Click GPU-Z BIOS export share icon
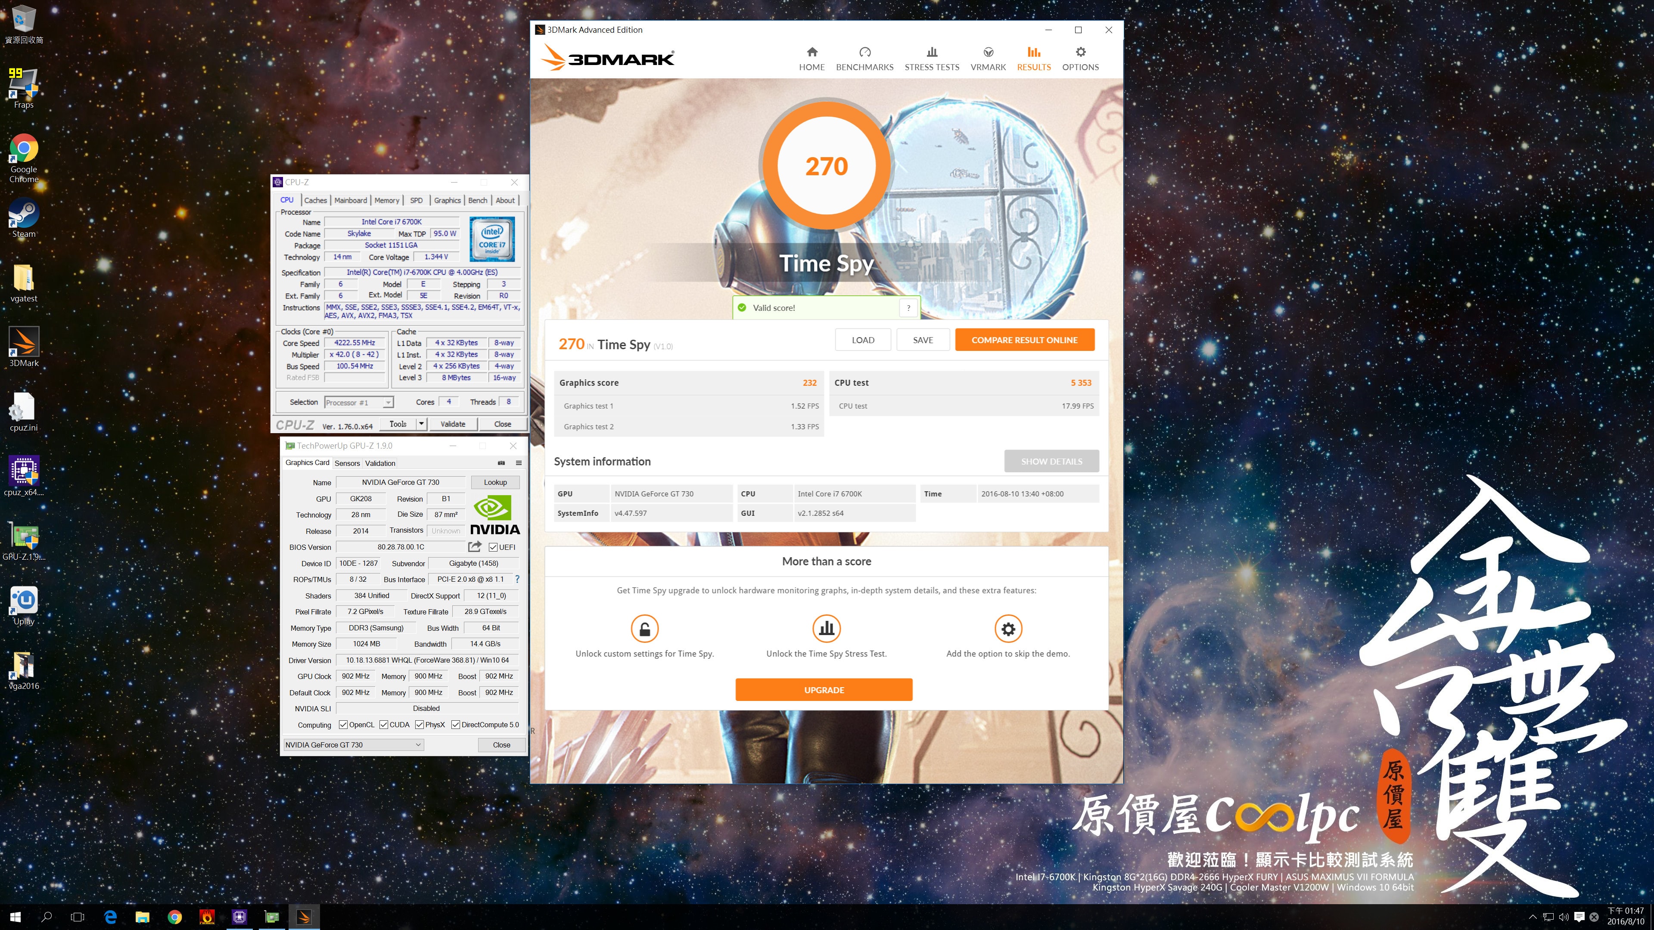The height and width of the screenshot is (930, 1654). pos(475,547)
